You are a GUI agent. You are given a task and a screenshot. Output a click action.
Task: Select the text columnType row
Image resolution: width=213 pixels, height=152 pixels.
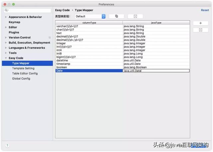click(x=89, y=33)
